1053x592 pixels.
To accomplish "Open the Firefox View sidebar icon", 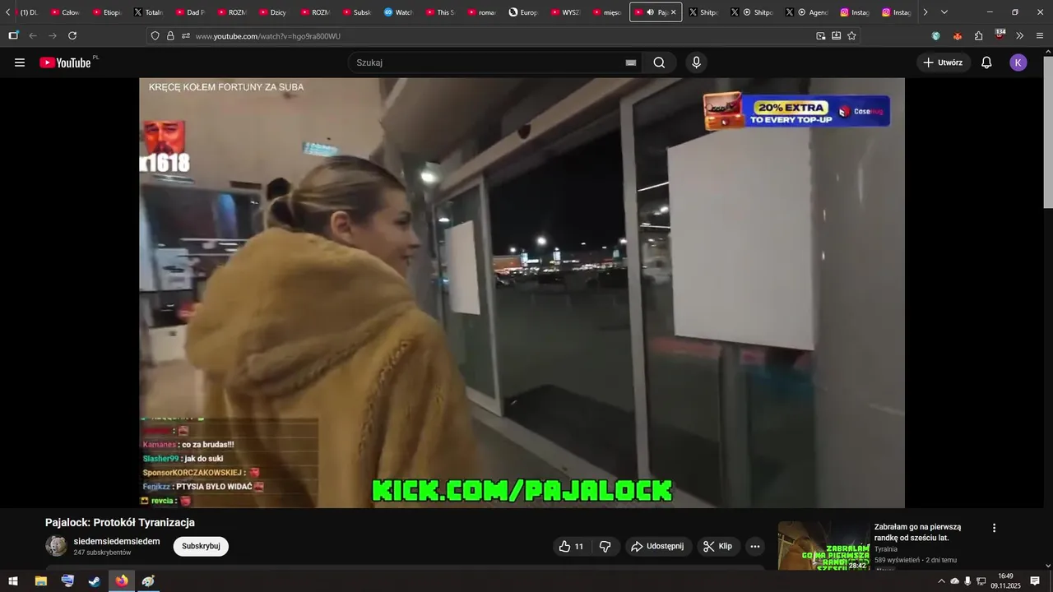I will point(13,36).
